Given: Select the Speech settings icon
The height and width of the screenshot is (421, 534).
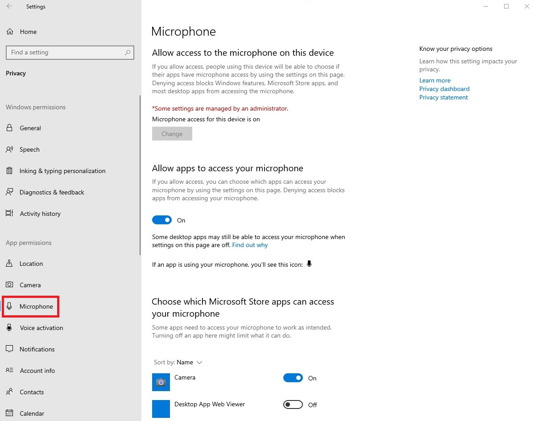Looking at the screenshot, I should [9, 149].
